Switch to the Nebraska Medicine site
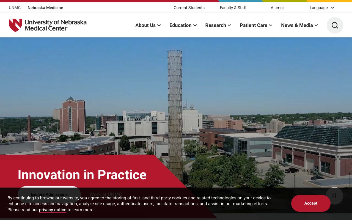This screenshot has width=352, height=220. [x=45, y=8]
